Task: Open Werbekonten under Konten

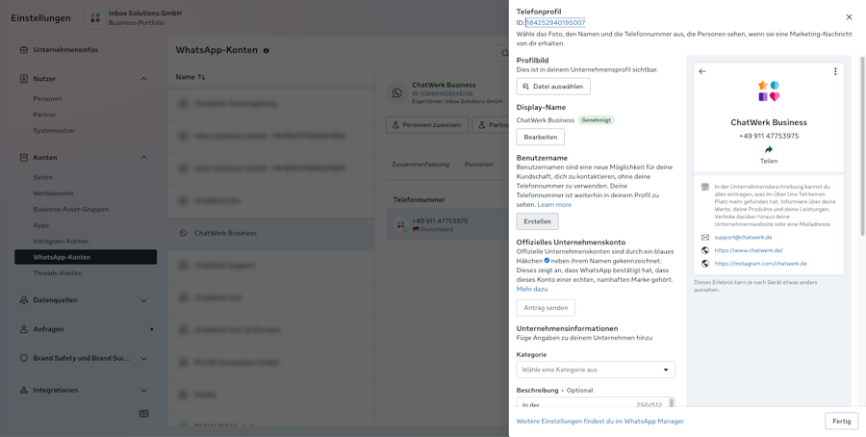Action: click(53, 193)
